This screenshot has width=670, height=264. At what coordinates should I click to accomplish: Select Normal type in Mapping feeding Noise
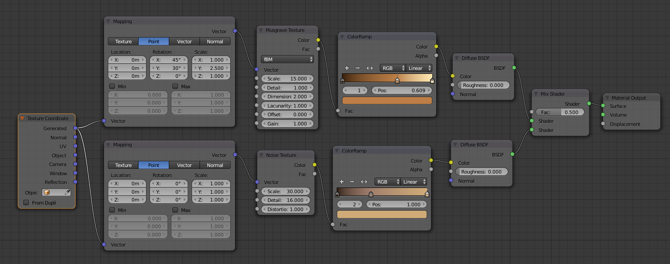[215, 165]
